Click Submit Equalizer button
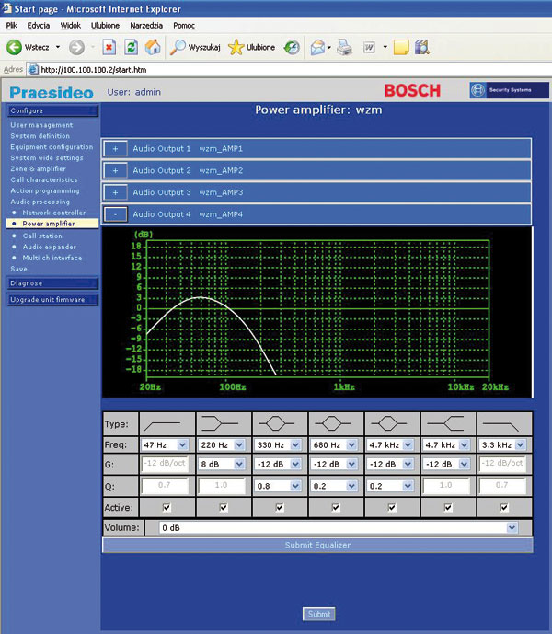Image resolution: width=552 pixels, height=634 pixels. click(x=317, y=545)
